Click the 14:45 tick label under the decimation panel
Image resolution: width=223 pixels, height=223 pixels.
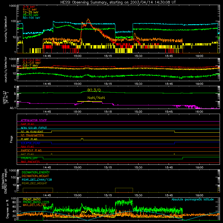point(47,195)
